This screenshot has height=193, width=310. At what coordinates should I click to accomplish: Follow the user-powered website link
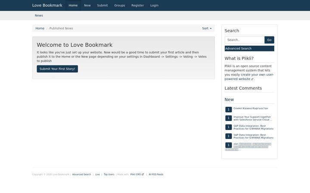coord(249,77)
